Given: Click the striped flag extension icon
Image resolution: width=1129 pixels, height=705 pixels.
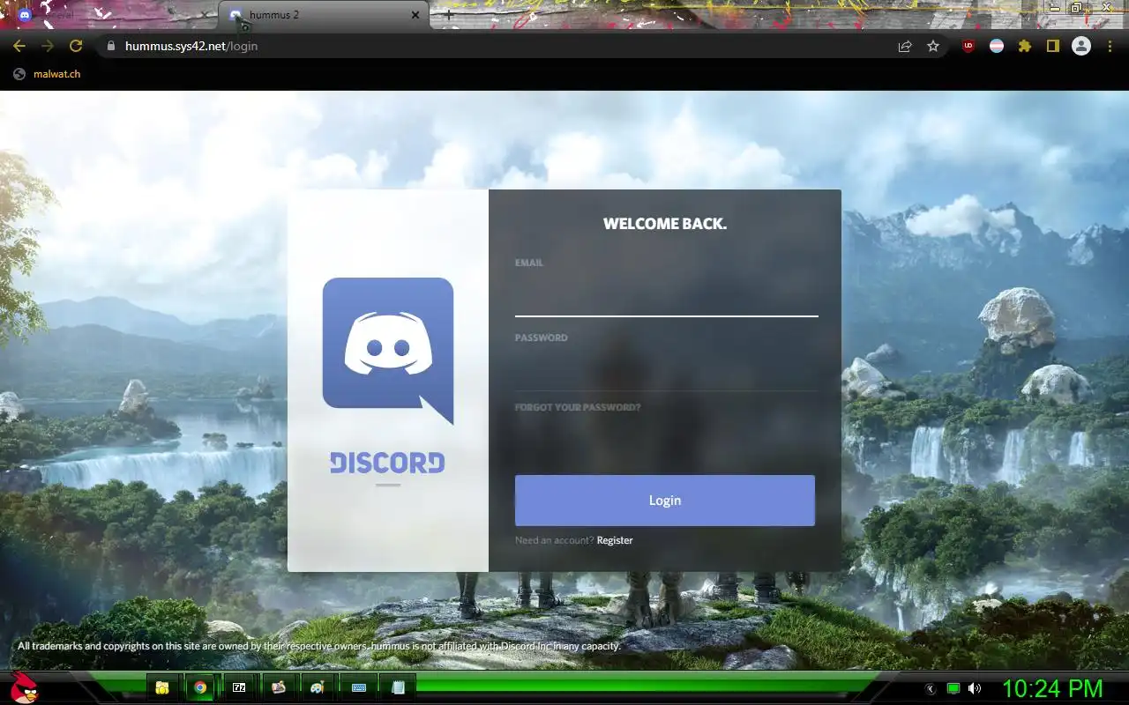Looking at the screenshot, I should (997, 46).
